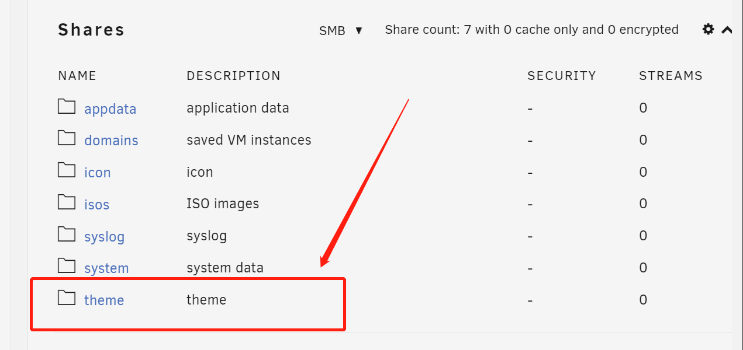The image size is (743, 350).
Task: Collapse the Shares panel chevron
Action: pyautogui.click(x=727, y=30)
